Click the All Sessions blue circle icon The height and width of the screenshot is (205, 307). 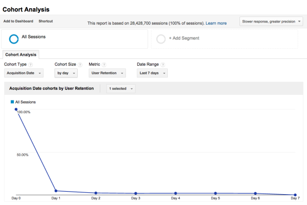[14, 39]
